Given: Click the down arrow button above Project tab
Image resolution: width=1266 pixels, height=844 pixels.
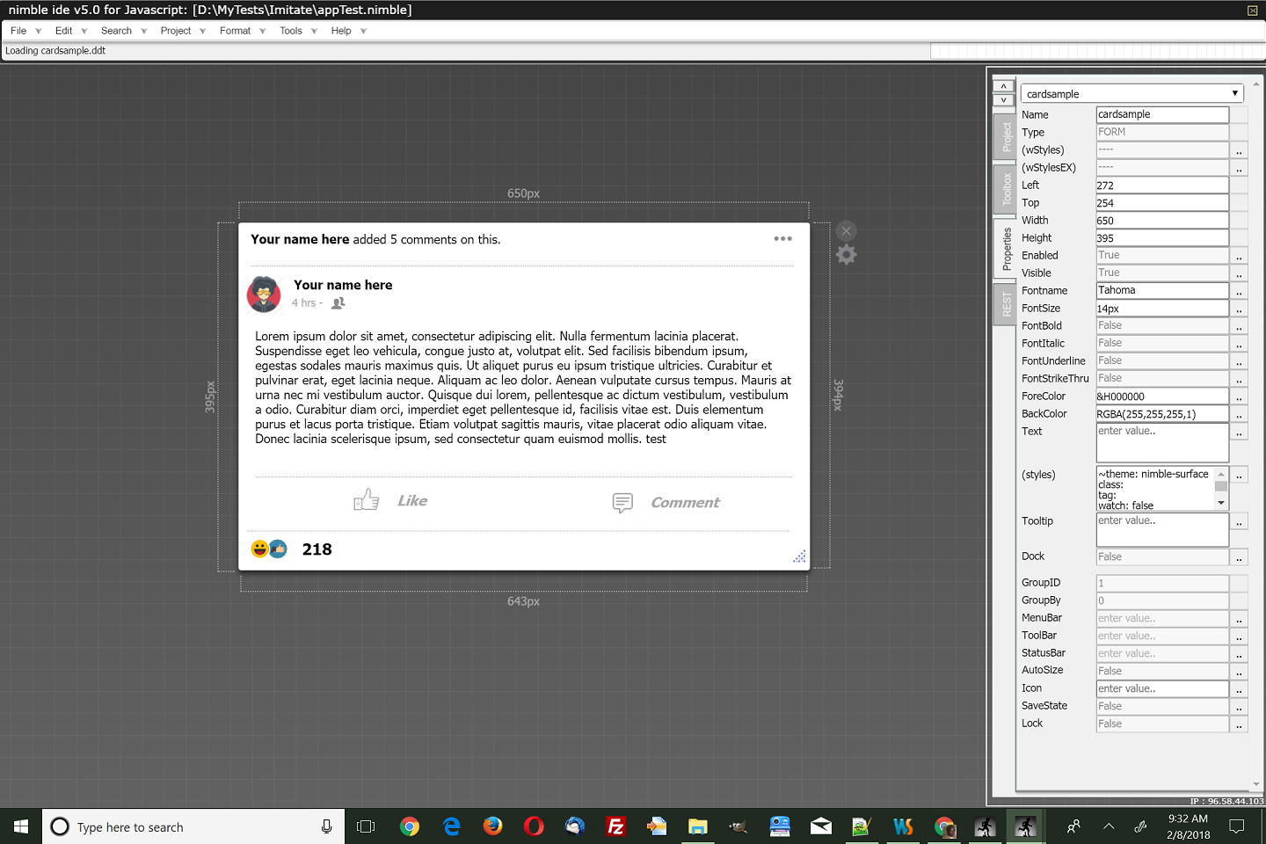Looking at the screenshot, I should (1003, 100).
